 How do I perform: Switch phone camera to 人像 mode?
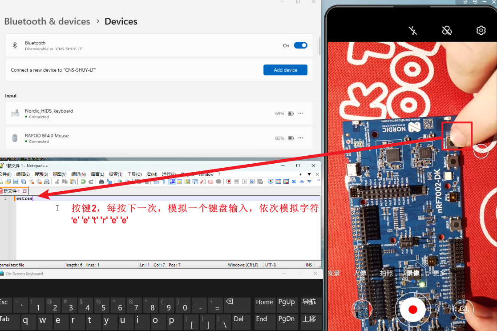click(360, 273)
